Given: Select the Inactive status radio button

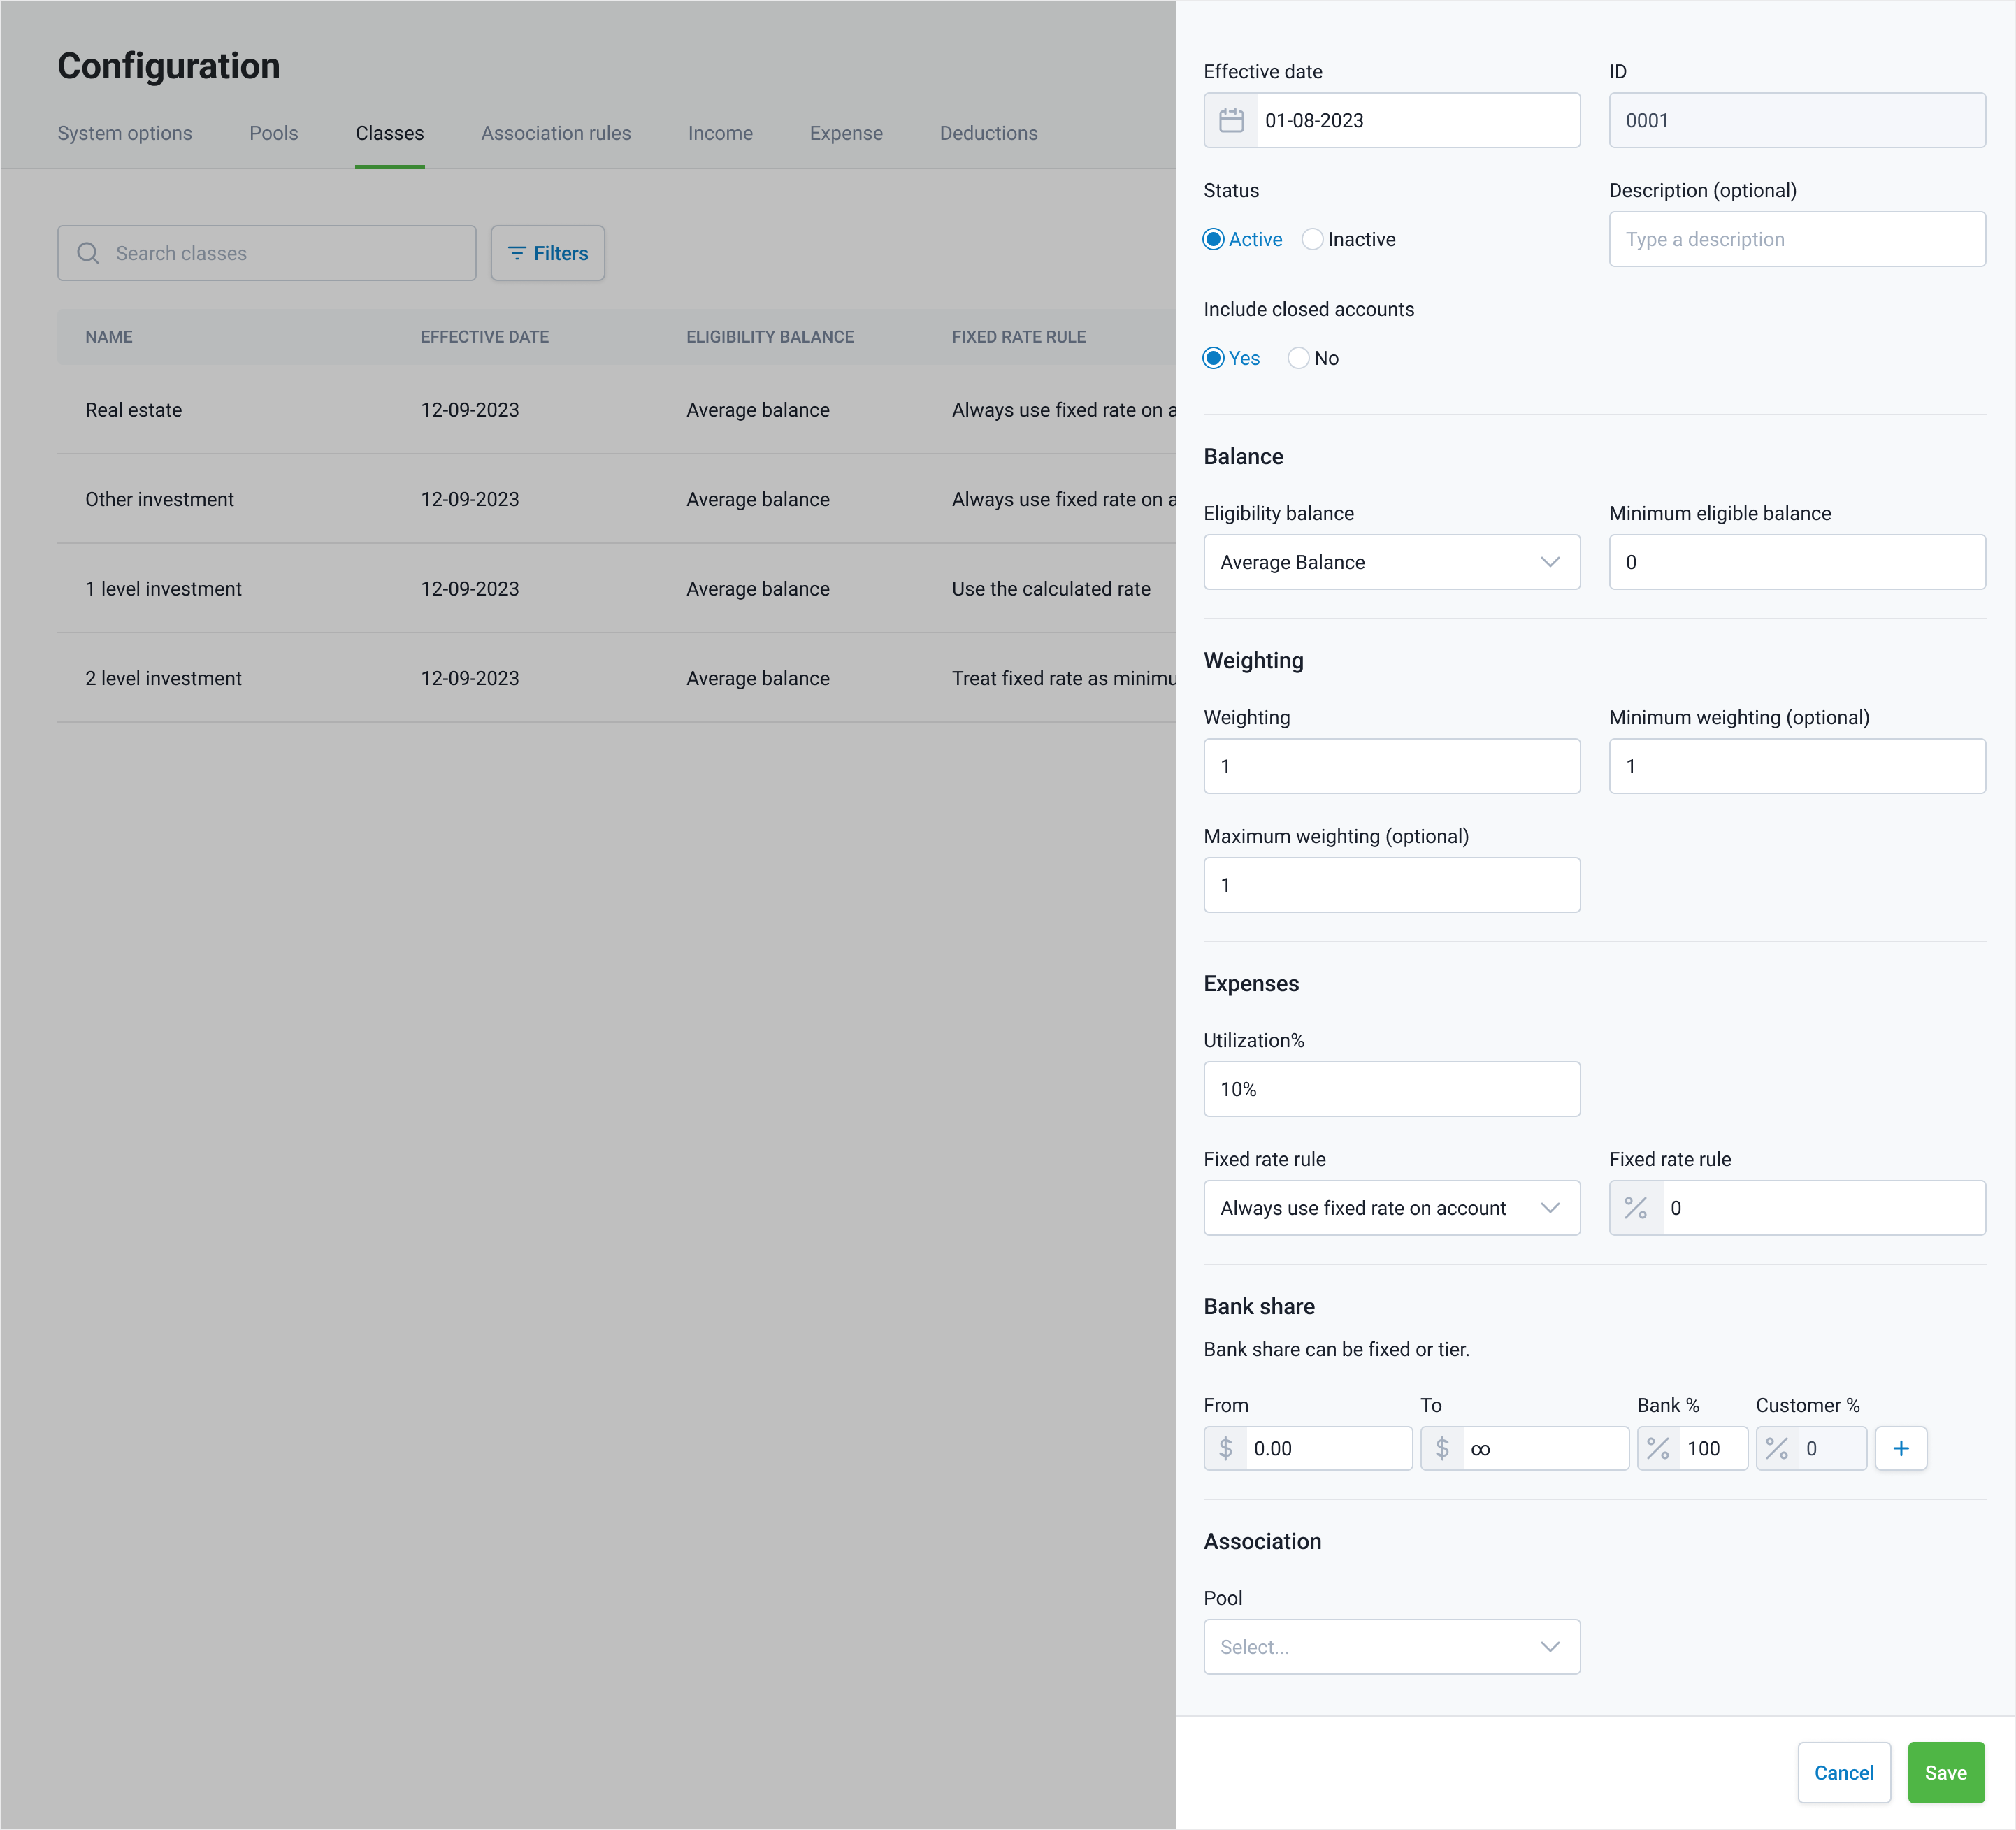Looking at the screenshot, I should [1313, 239].
